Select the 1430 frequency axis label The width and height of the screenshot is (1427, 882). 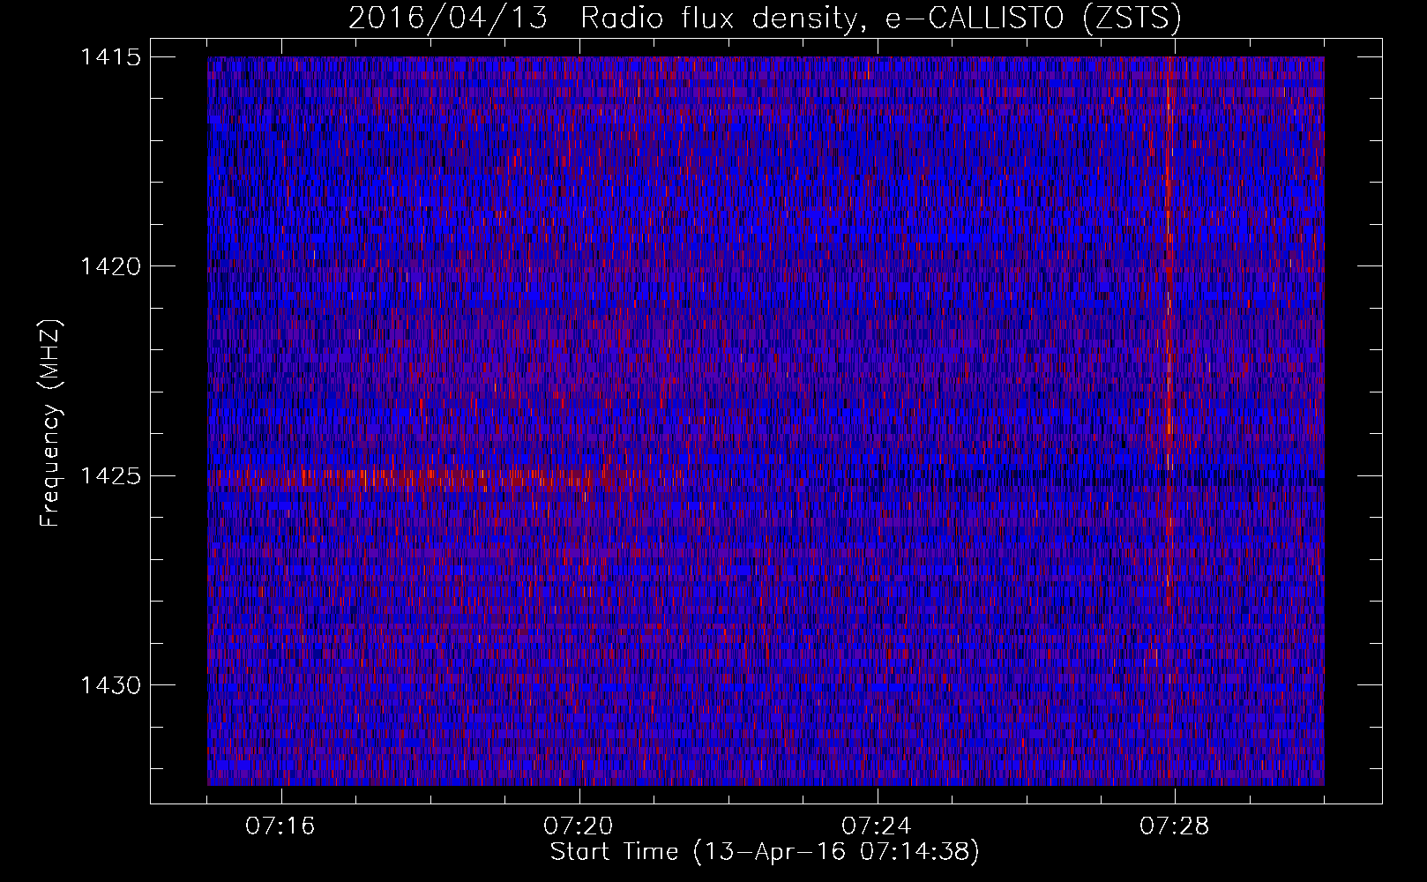pyautogui.click(x=110, y=685)
